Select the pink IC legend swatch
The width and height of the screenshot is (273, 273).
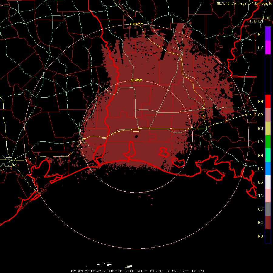click(x=268, y=196)
